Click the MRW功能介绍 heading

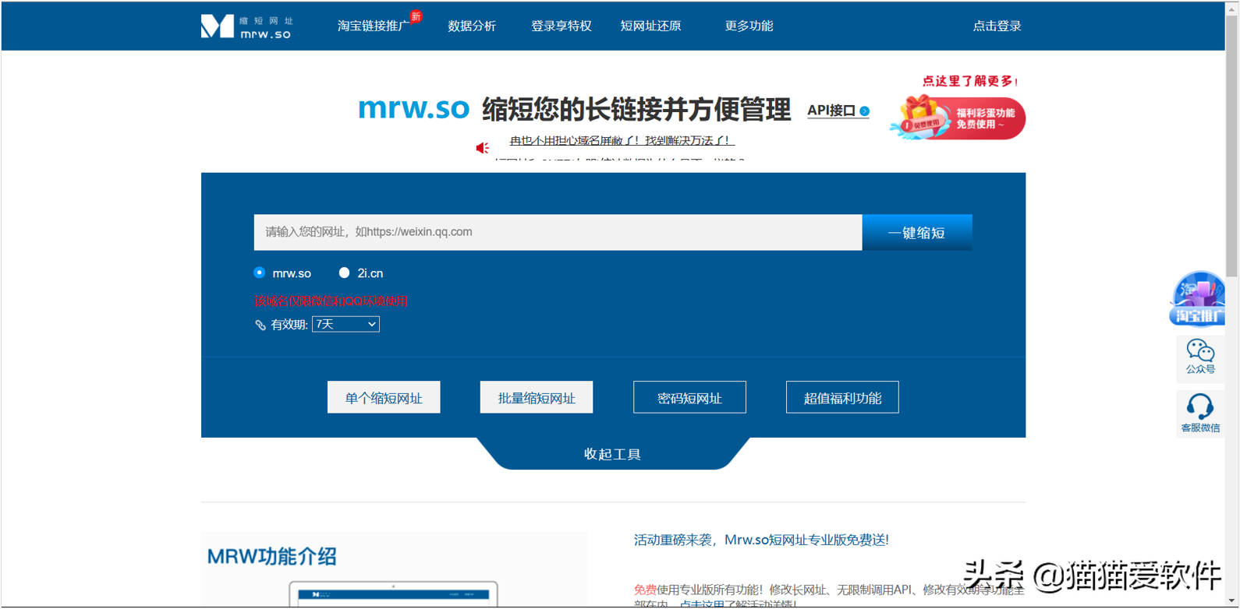point(271,556)
